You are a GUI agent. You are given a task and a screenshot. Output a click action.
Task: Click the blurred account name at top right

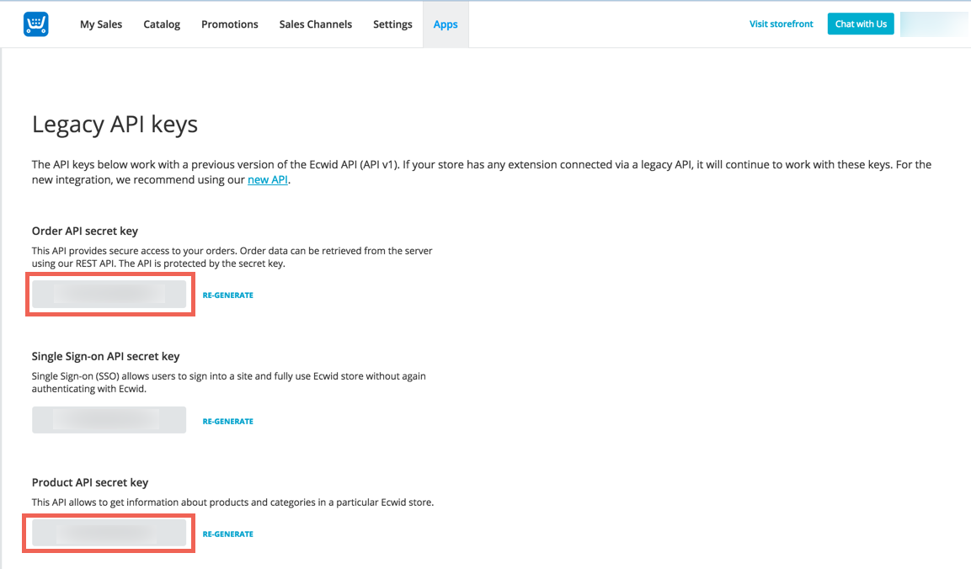pyautogui.click(x=934, y=24)
